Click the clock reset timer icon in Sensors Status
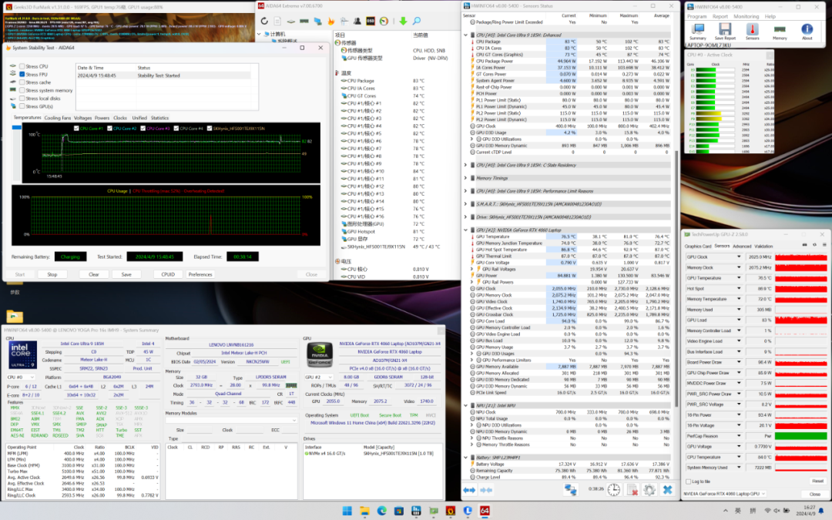832x520 pixels. (x=613, y=490)
